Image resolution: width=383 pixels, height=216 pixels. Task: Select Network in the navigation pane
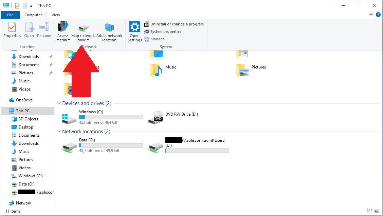(x=23, y=203)
